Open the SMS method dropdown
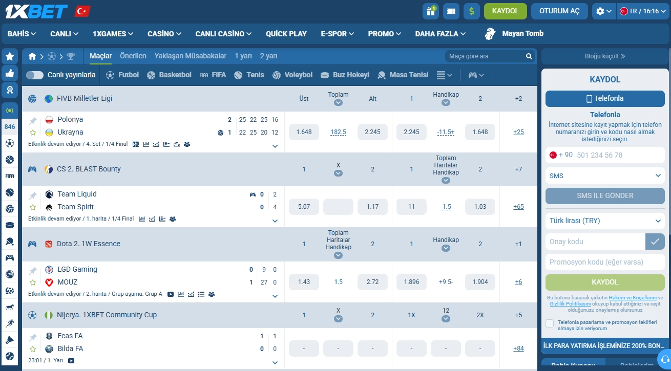This screenshot has height=371, width=671. click(605, 176)
